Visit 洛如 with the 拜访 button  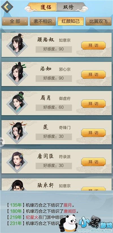[93, 75]
